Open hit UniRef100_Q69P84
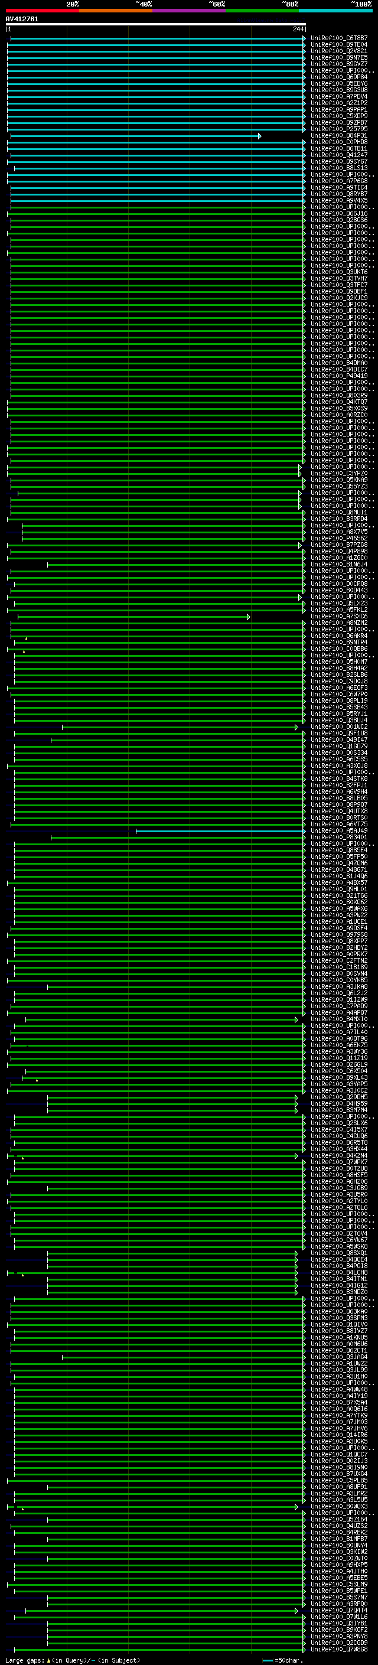The width and height of the screenshot is (378, 1665). (338, 77)
